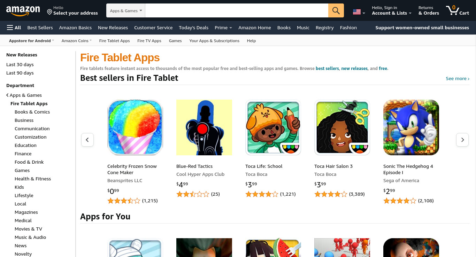This screenshot has width=476, height=257.
Task: Open the Celebrity Frozen Snow Cone Maker icon
Action: 135,127
